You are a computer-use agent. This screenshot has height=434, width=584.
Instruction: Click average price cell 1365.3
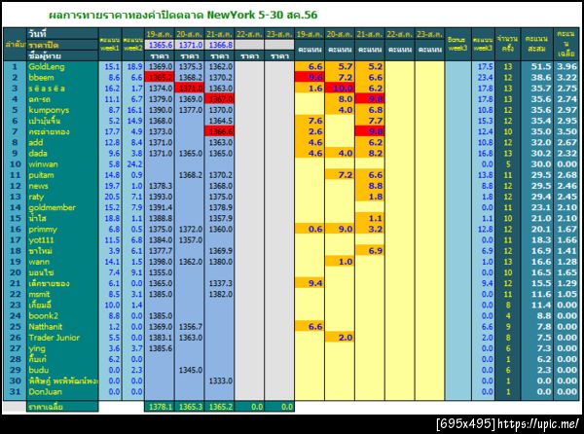click(x=190, y=407)
